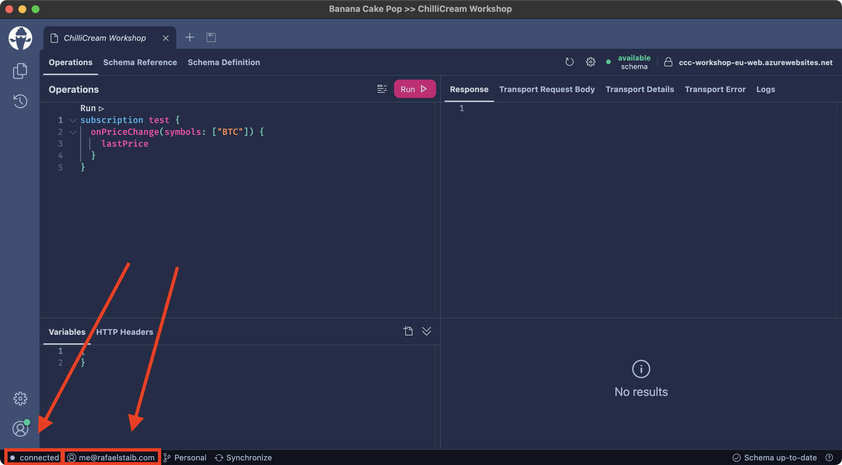Click the subscription keyword on line 1

coord(112,120)
